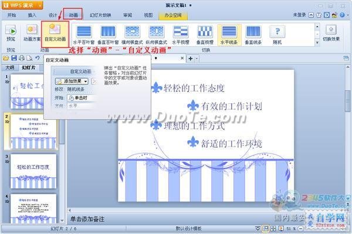The image size is (352, 234).
Task: Apply Vertical Comb (垂直梳理) transition
Action: pyautogui.click(x=205, y=35)
